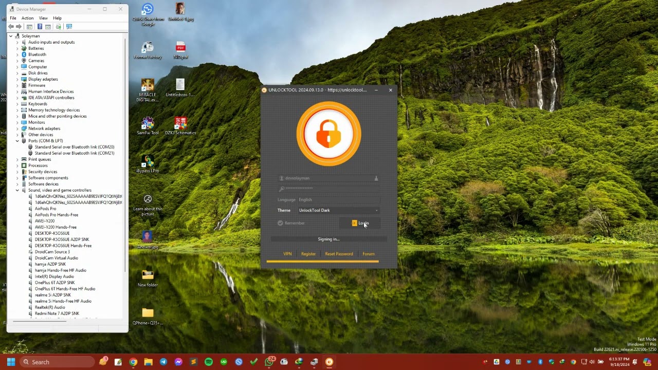Click the orange padlock logo in UnlockTool
The height and width of the screenshot is (370, 658).
click(329, 134)
